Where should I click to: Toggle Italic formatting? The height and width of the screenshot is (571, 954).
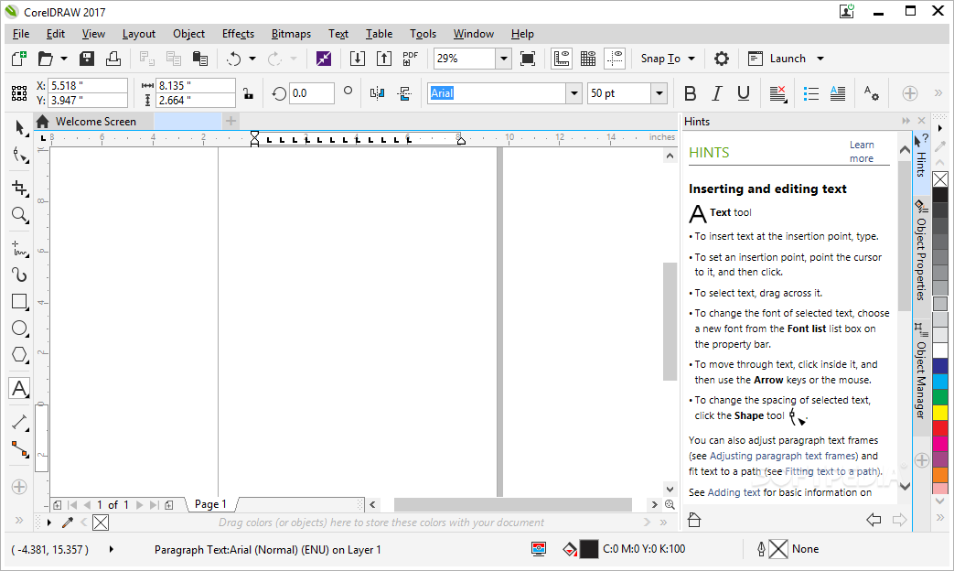tap(717, 93)
